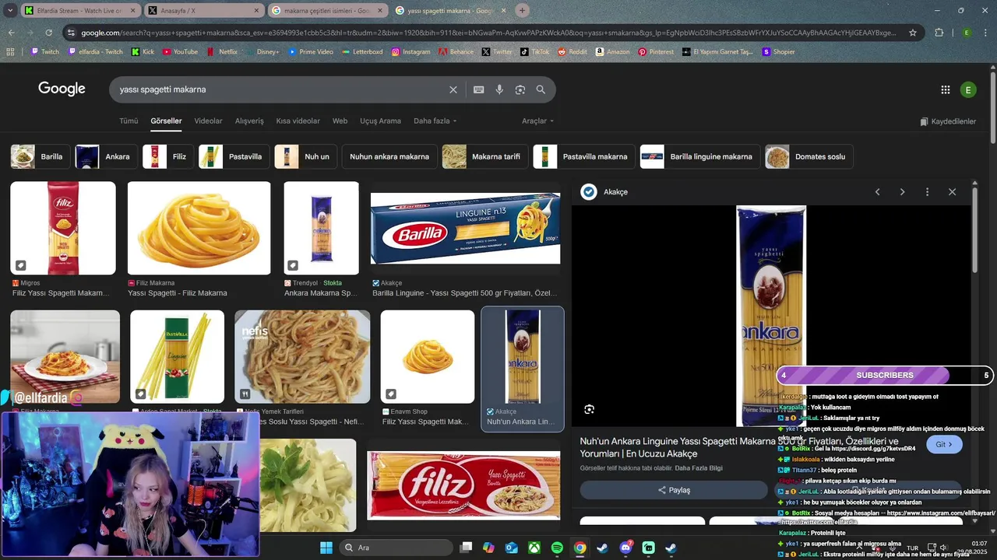
Task: Click the magnifier search submit icon
Action: point(541,89)
